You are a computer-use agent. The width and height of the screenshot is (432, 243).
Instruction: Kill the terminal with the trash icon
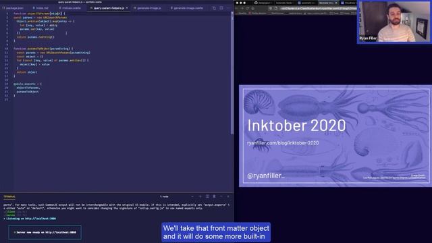point(214,196)
